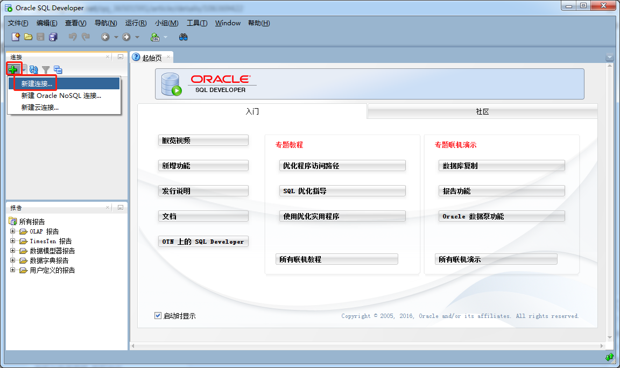
Task: Click the OTN 上的 SQL Developer button
Action: 203,242
